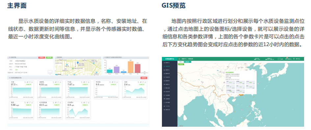The image size is (311, 130).
Task: Click green button at map top-left corner
Action: tap(181, 64)
